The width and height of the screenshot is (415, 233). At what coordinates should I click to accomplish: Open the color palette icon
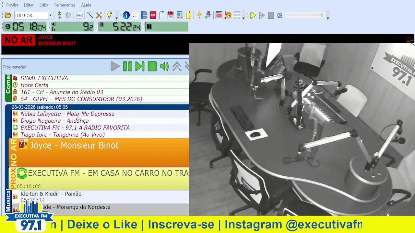point(228,15)
